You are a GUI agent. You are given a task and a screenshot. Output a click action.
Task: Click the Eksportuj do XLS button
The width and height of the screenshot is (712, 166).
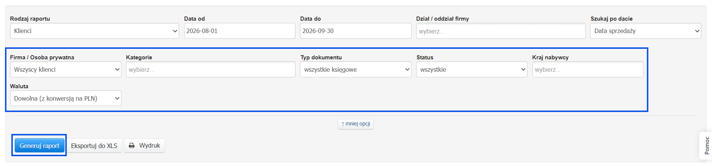click(x=94, y=145)
